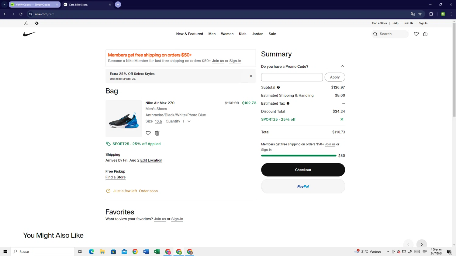456x256 pixels.
Task: Favorite the Nike Air Max 270 item
Action: [x=148, y=133]
